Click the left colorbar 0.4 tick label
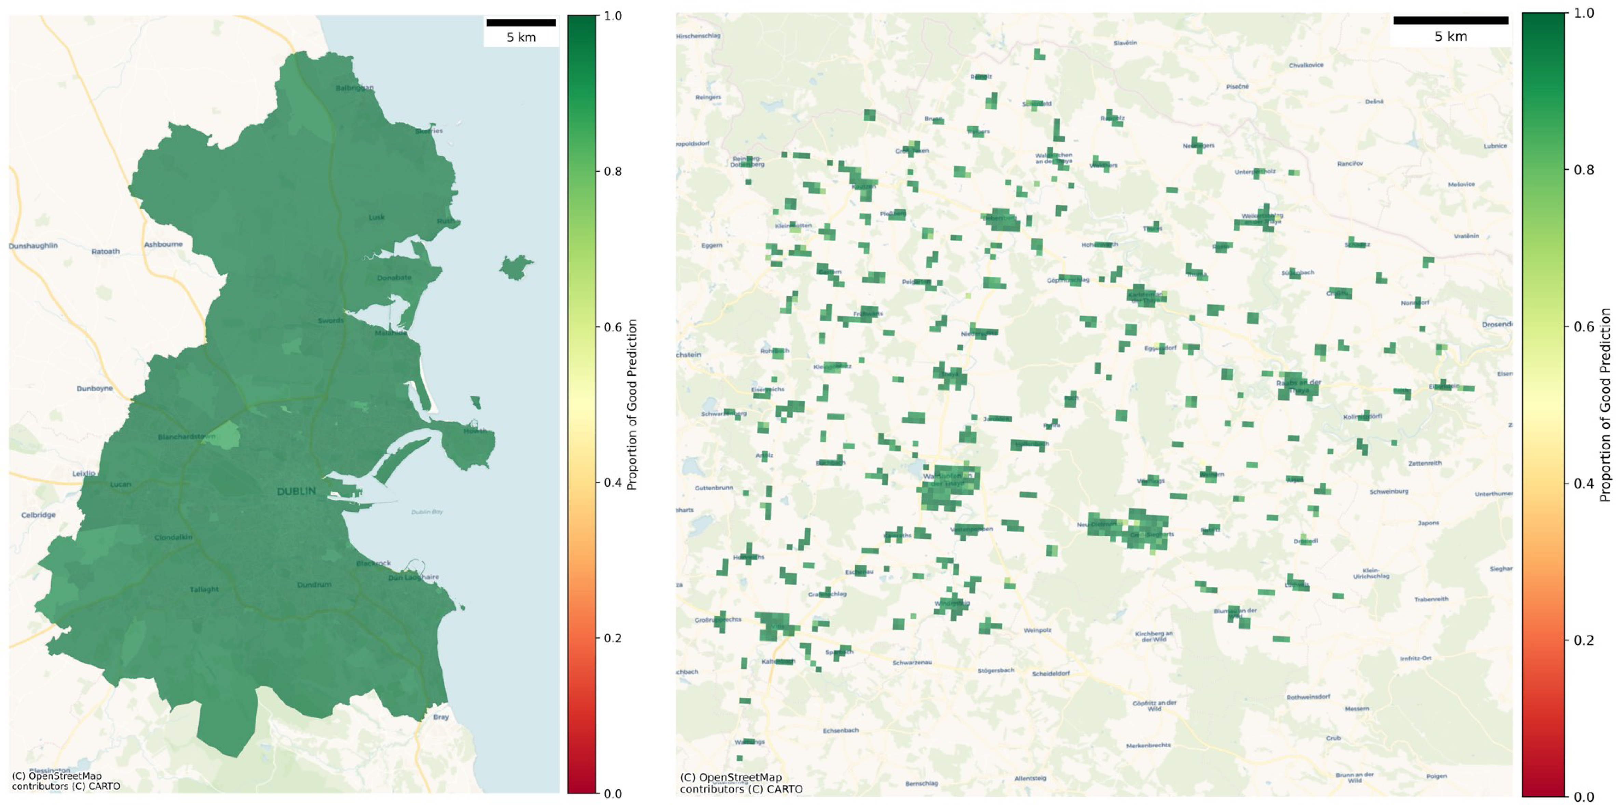Image resolution: width=1619 pixels, height=805 pixels. (613, 483)
